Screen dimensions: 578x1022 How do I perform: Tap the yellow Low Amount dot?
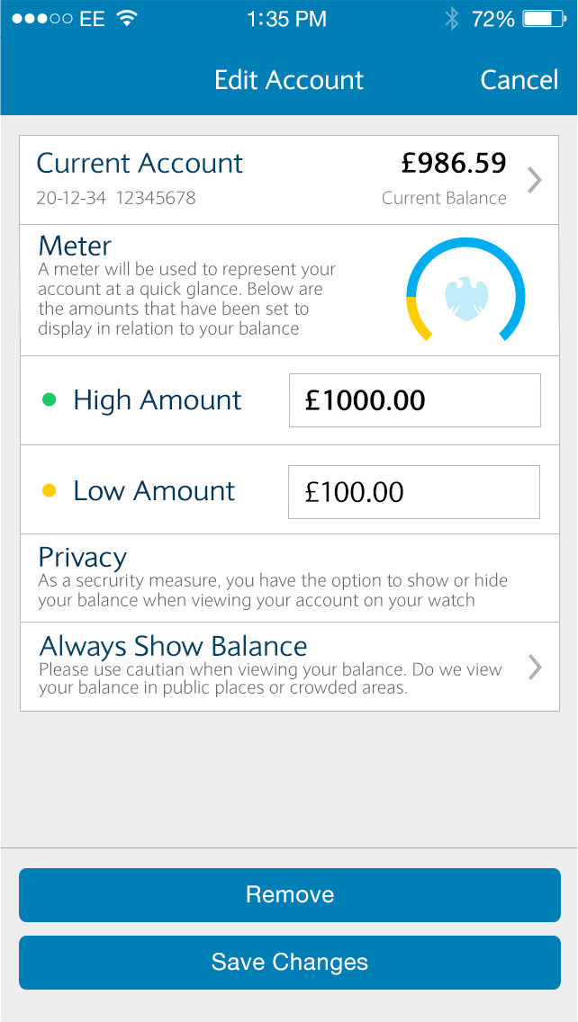click(x=50, y=491)
